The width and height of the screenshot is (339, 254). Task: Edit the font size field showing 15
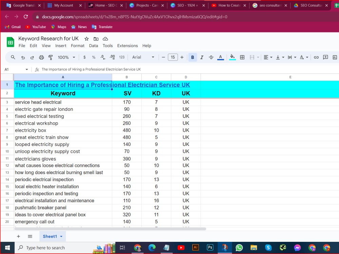[173, 57]
